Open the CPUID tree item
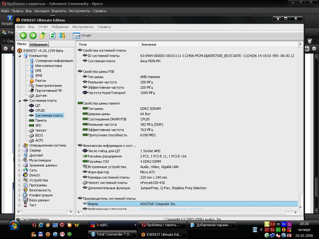Image resolution: width=319 pixels, height=239 pixels. point(40,110)
